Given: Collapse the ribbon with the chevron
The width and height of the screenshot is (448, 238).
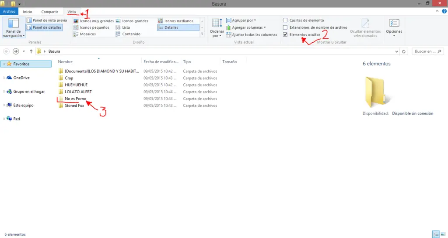Looking at the screenshot, I should 437,11.
